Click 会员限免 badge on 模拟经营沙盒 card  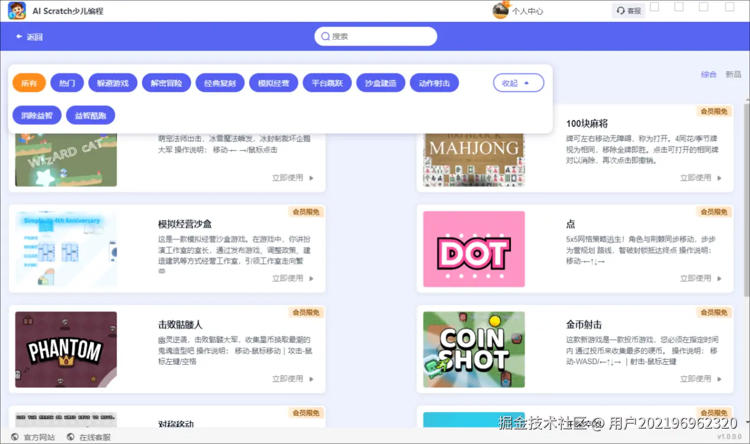pyautogui.click(x=306, y=211)
